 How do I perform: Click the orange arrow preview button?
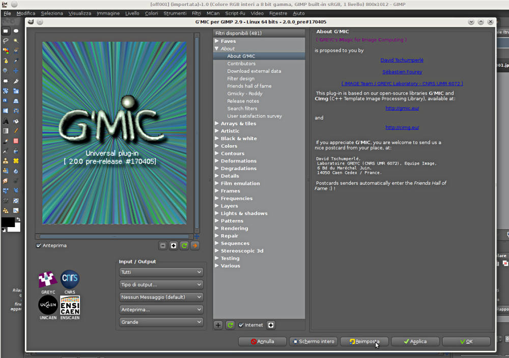(x=195, y=245)
